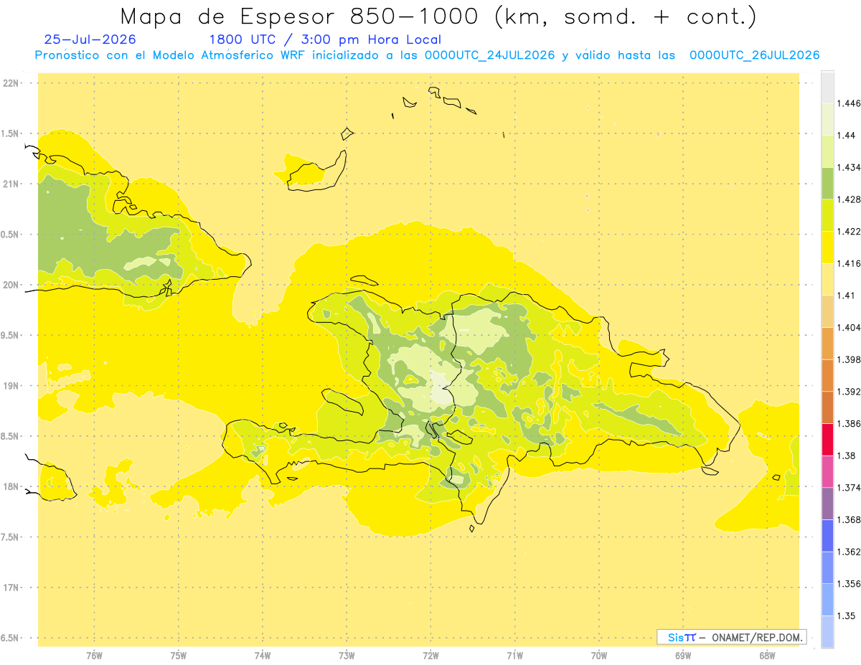861x665 pixels.
Task: Click the colorbar value '1.428'
Action: [x=849, y=199]
